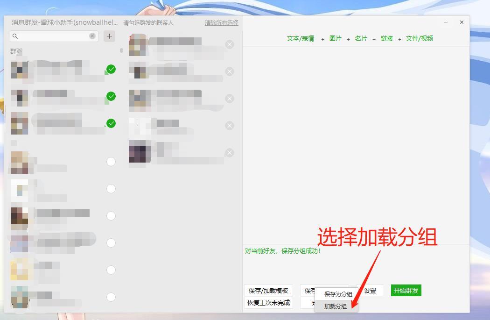Image resolution: width=490 pixels, height=320 pixels.
Task: Clear the search box with the x icon
Action: 92,36
